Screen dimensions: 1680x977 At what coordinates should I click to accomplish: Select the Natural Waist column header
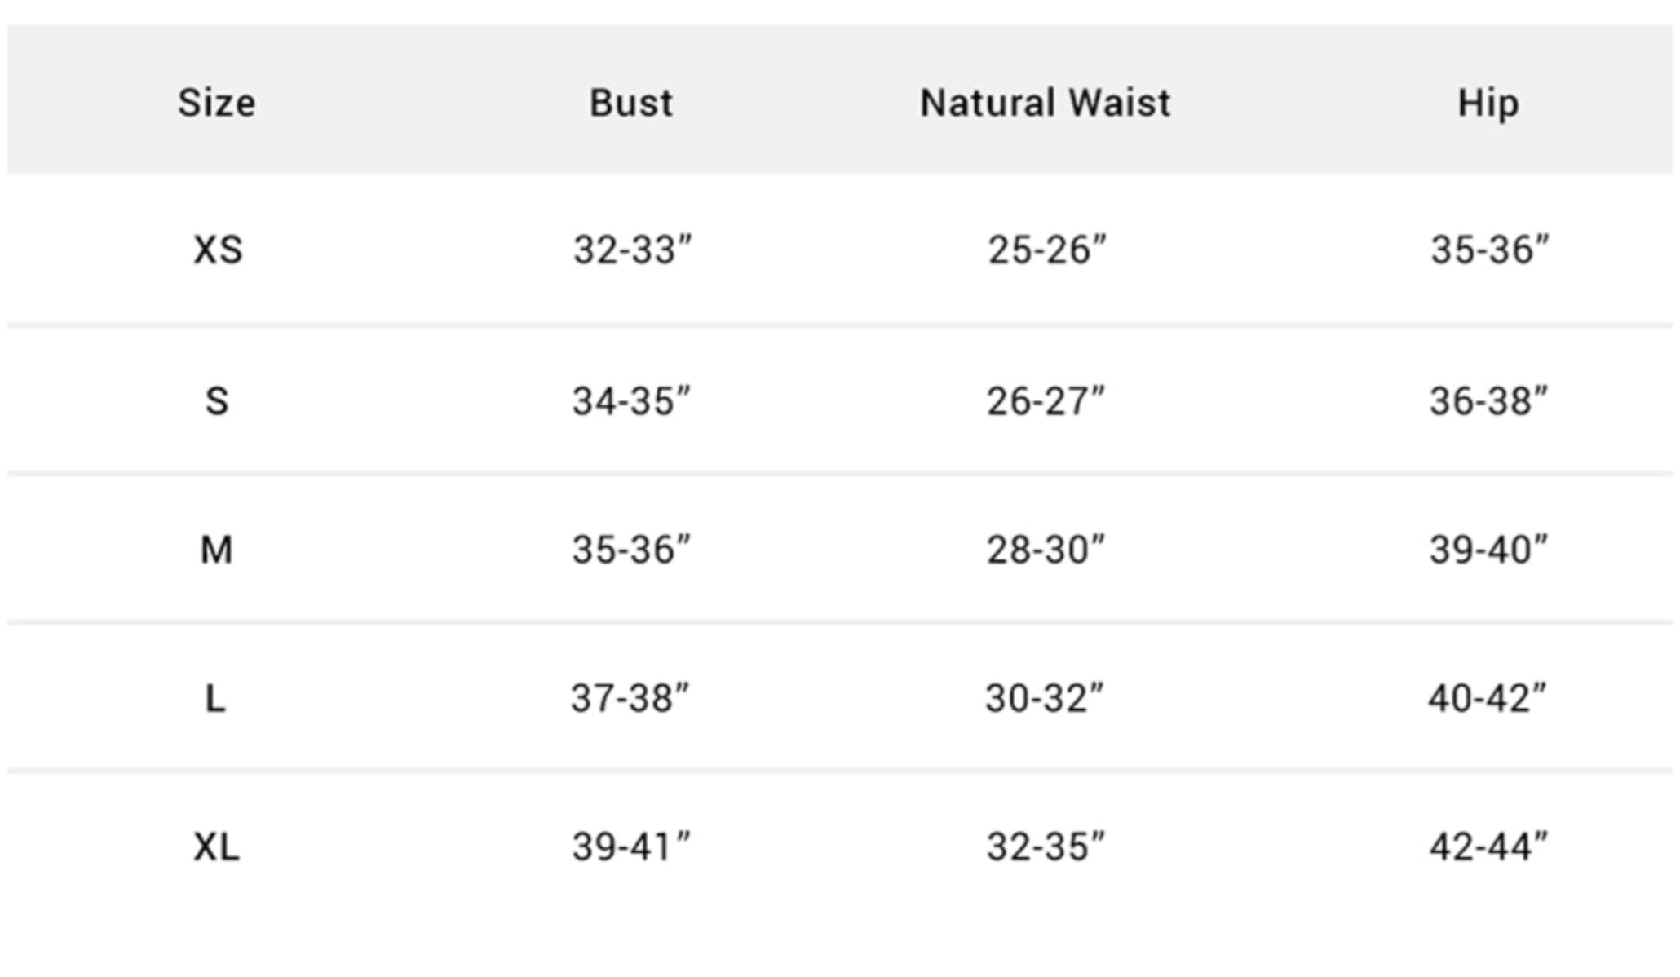[1045, 104]
